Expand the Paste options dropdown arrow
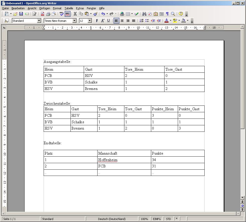This screenshot has width=246, height=222. (x=91, y=14)
